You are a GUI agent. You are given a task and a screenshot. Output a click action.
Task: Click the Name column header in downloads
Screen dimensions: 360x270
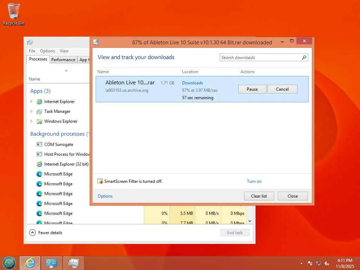[x=103, y=72]
